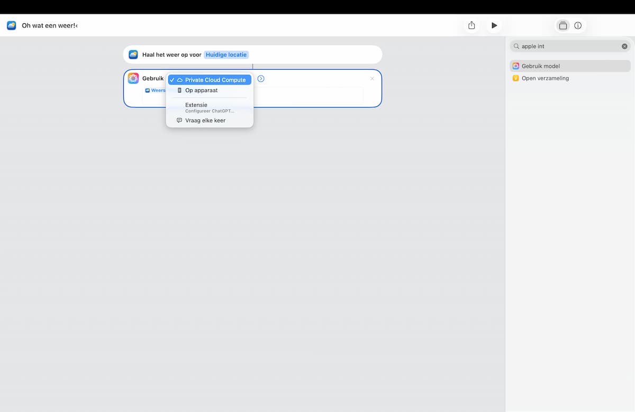
Task: Clear the search field with the x icon
Action: pos(624,46)
